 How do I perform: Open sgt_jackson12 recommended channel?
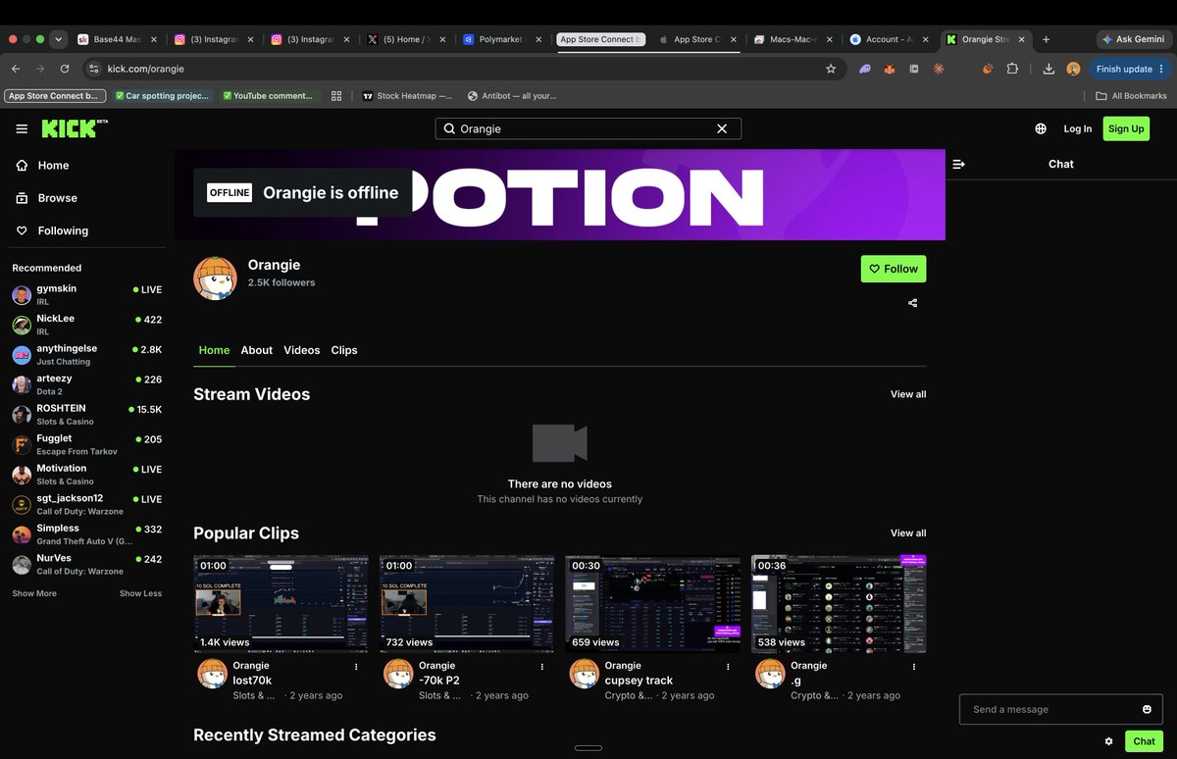point(86,504)
